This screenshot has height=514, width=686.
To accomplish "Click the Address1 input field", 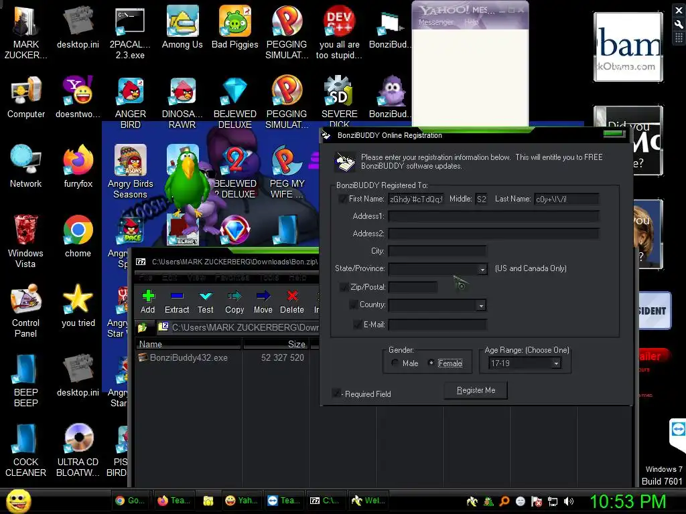I will tap(494, 216).
